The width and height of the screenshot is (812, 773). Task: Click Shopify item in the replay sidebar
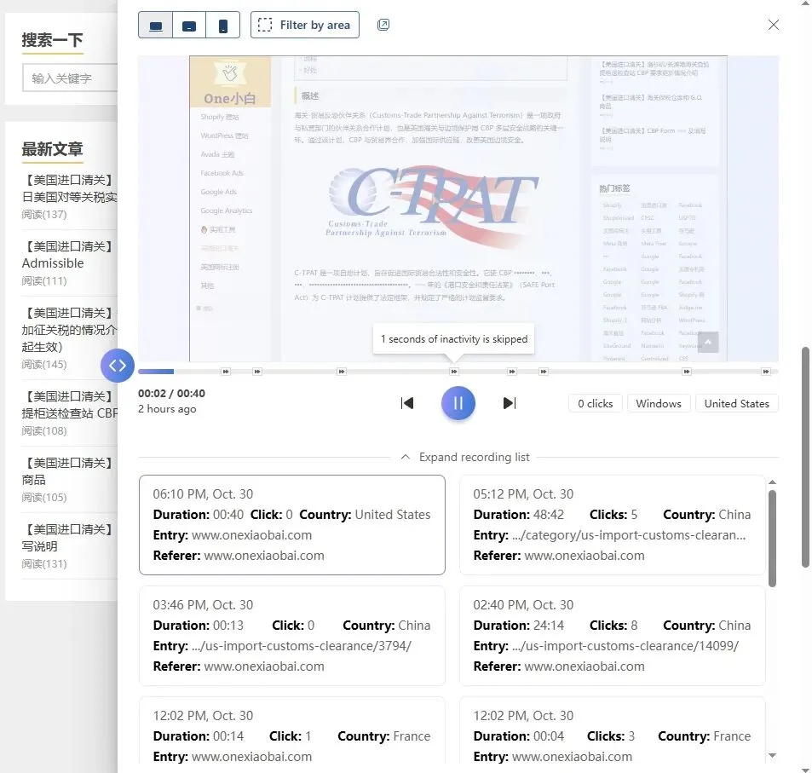[220, 117]
